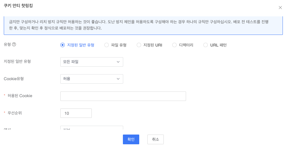This screenshot has height=149, width=286.
Task: Open the 지정된 일반 유형 dropdown showing 모든 파일
Action: (91, 62)
